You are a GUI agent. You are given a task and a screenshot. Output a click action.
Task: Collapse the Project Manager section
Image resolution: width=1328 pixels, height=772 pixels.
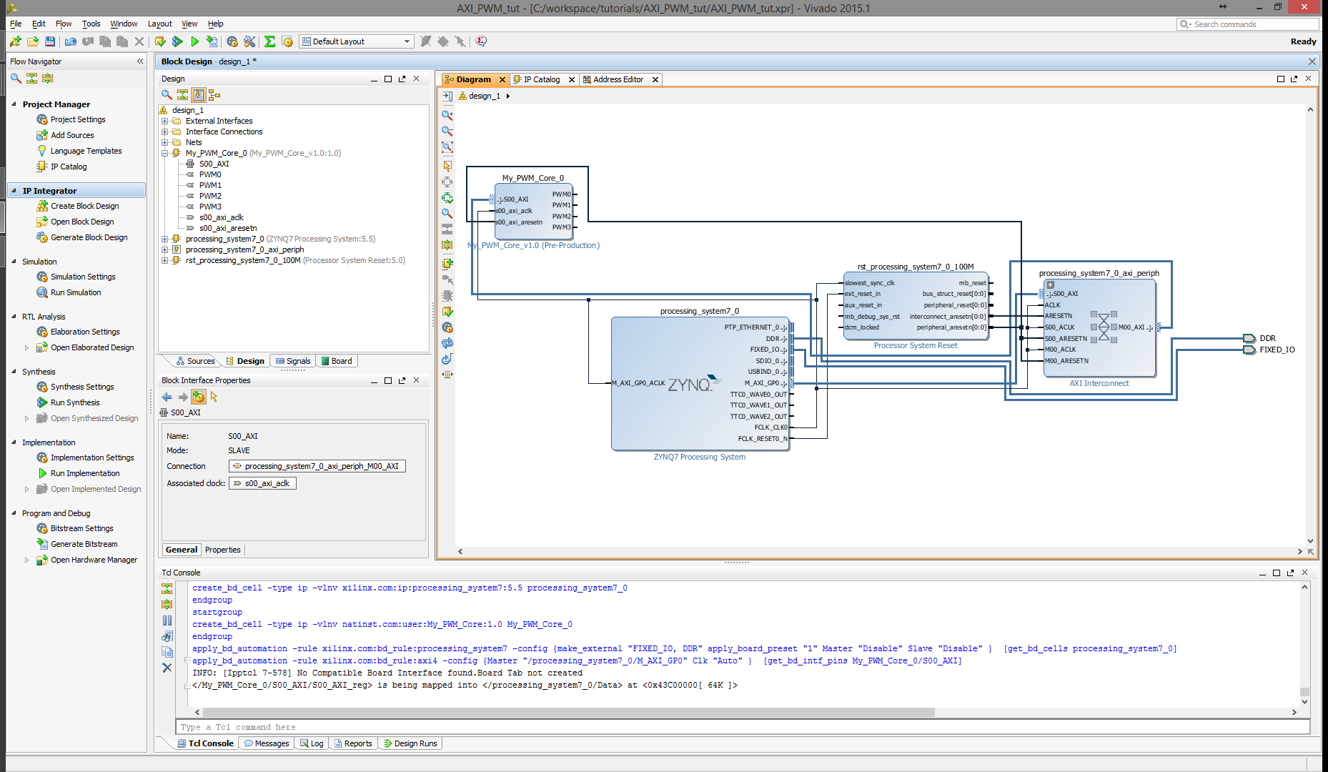[14, 104]
